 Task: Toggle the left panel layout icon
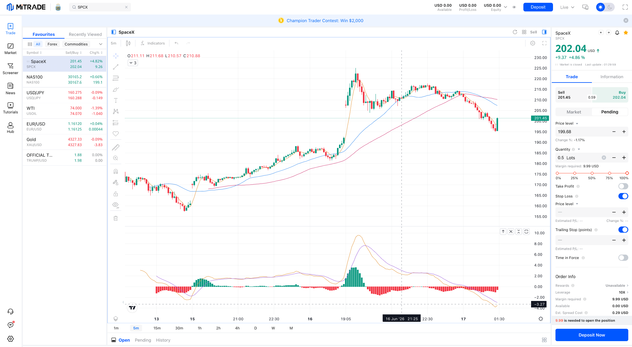click(114, 32)
